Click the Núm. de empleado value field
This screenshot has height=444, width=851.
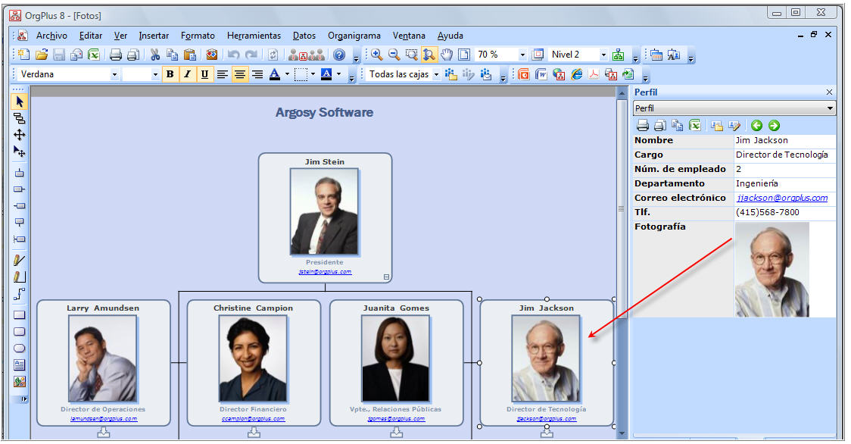click(x=785, y=169)
